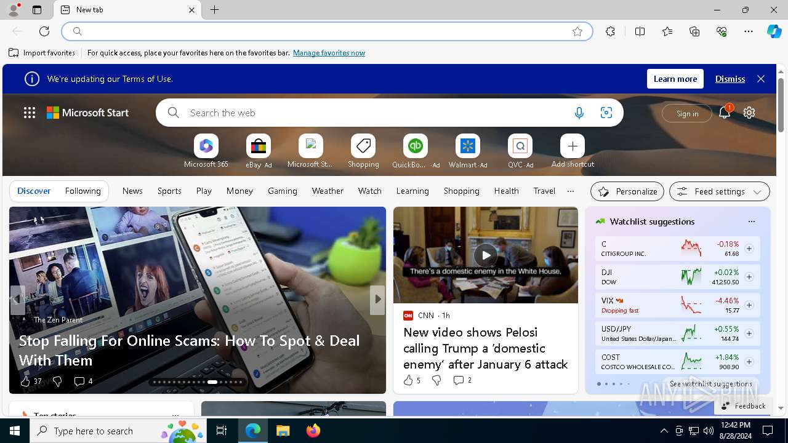Dismiss the Terms of Use banner

730,79
